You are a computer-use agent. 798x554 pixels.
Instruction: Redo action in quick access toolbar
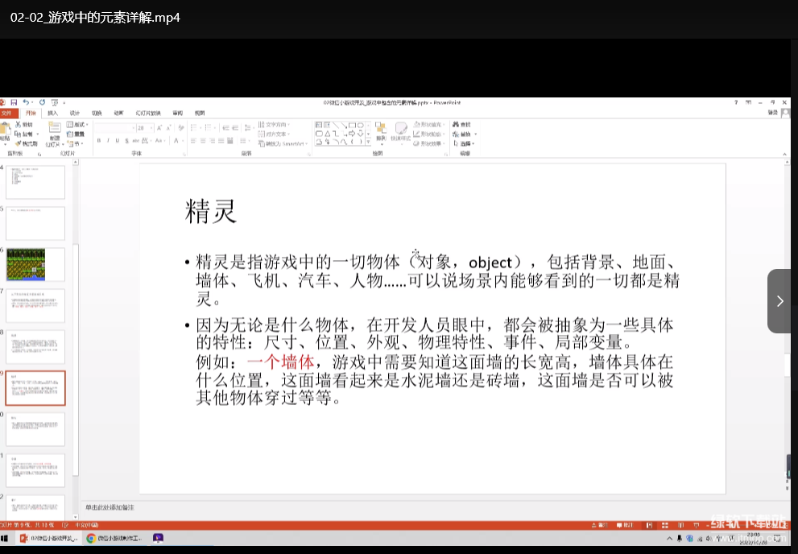pos(42,103)
